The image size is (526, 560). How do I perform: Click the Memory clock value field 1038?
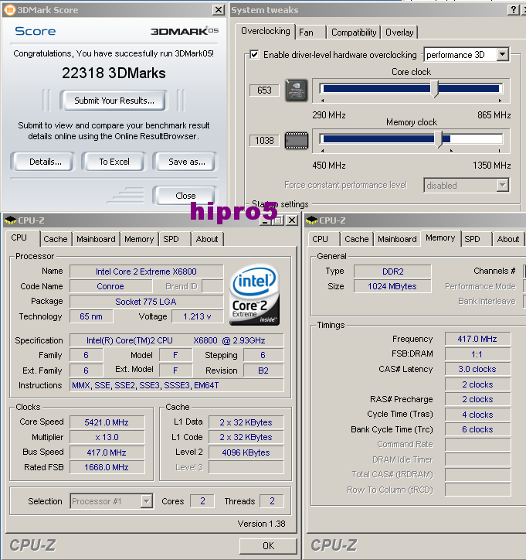point(264,141)
